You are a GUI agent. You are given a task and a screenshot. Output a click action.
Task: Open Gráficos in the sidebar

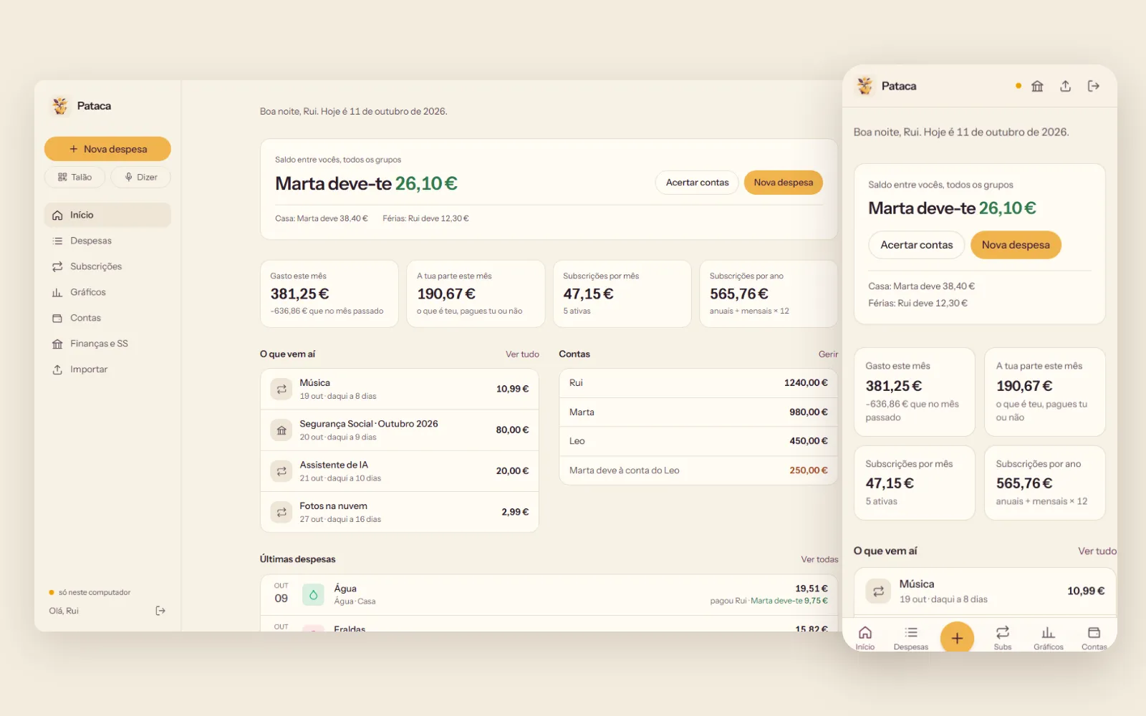[107, 292]
